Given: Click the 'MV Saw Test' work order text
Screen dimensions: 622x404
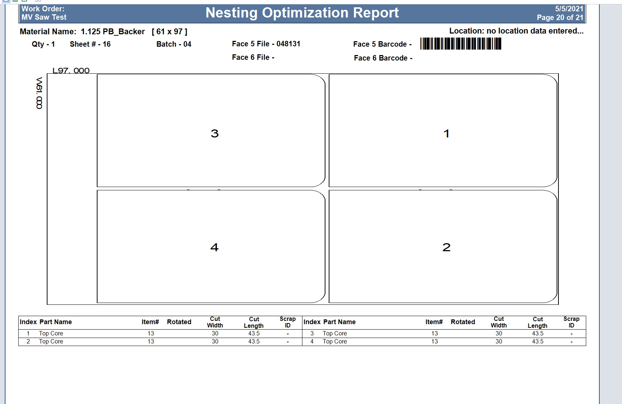Looking at the screenshot, I should point(44,17).
